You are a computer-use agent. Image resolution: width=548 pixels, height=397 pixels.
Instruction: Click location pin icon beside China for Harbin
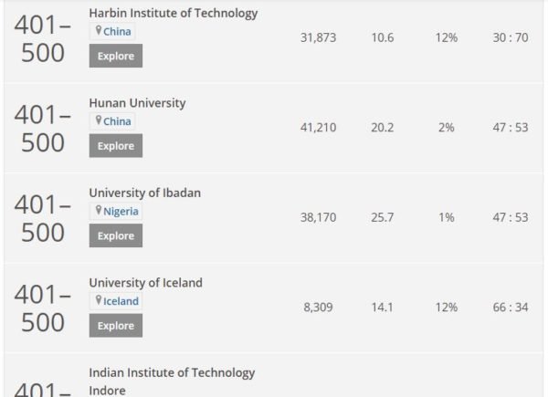pos(98,31)
